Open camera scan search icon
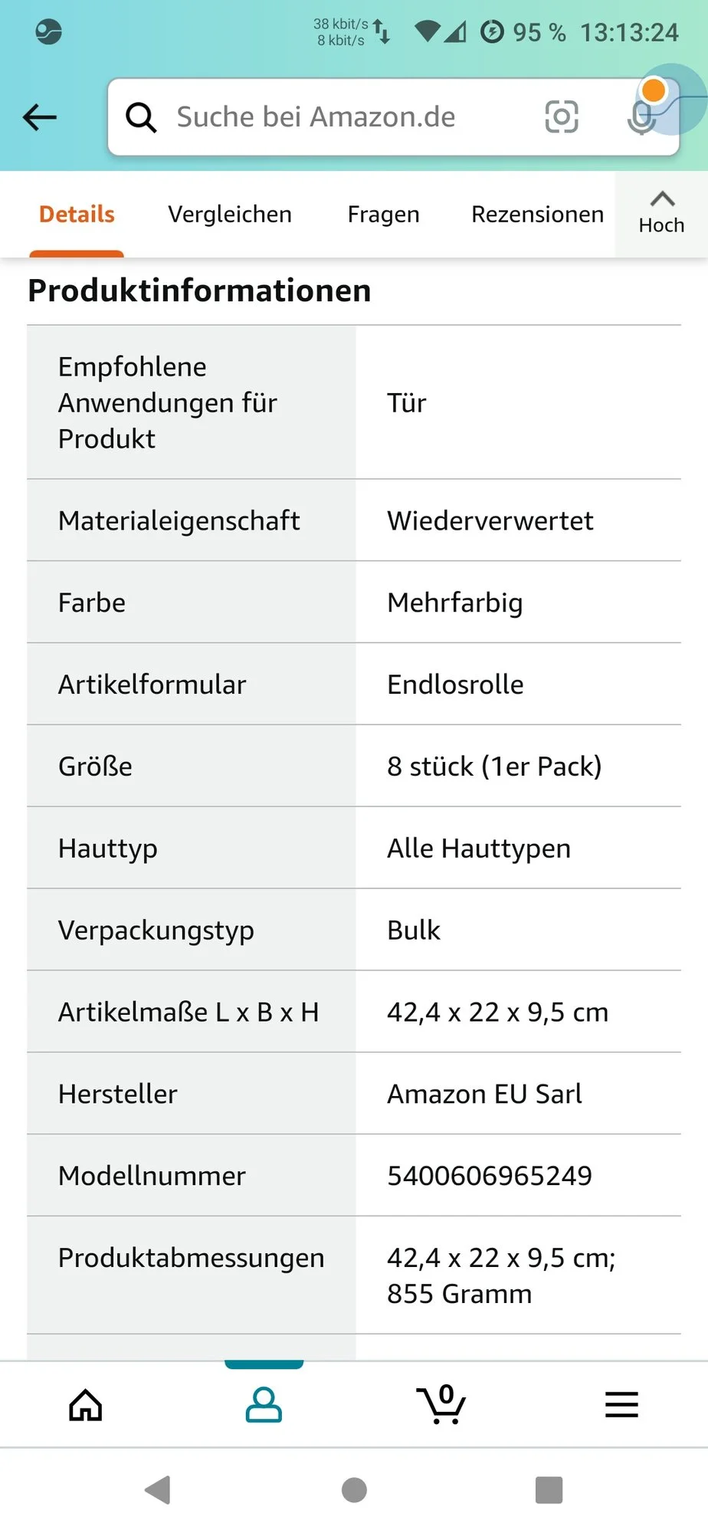The height and width of the screenshot is (1533, 708). click(562, 117)
